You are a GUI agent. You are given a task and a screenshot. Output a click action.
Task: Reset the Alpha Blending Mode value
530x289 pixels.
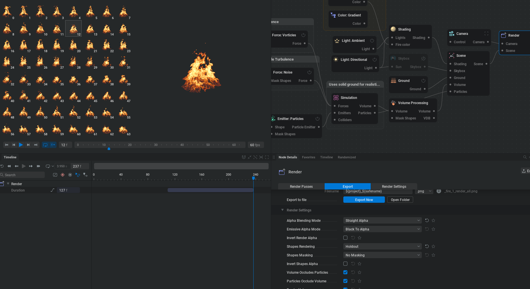pos(427,220)
